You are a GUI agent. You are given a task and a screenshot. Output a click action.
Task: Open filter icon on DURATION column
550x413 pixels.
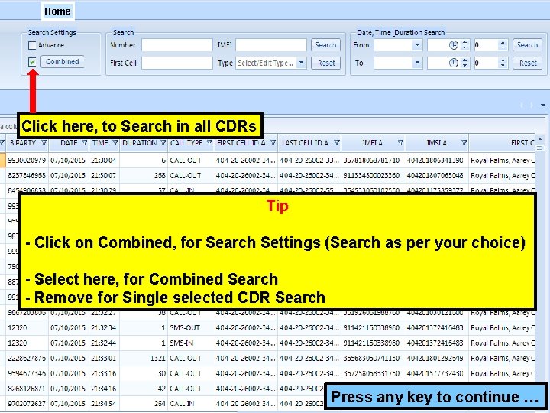pyautogui.click(x=163, y=143)
